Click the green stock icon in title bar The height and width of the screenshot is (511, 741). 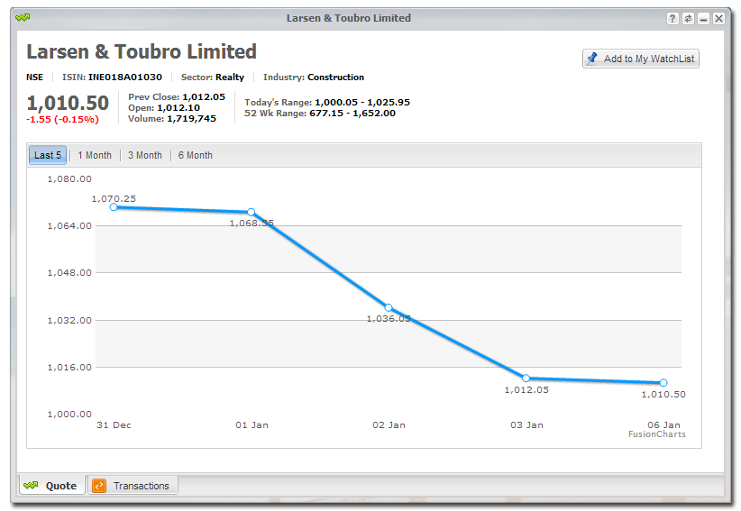(x=23, y=18)
